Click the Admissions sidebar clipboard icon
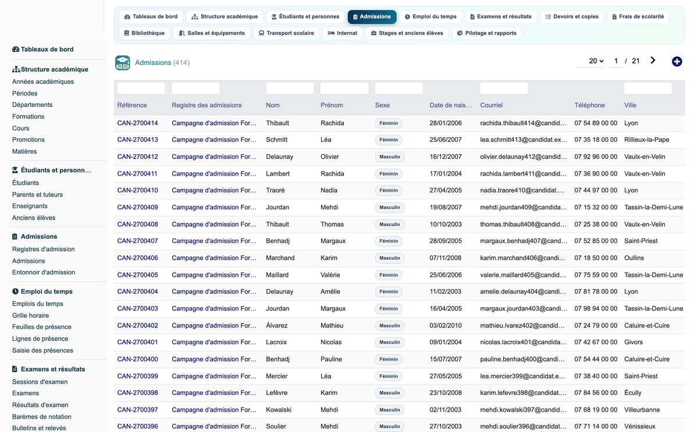 point(15,237)
